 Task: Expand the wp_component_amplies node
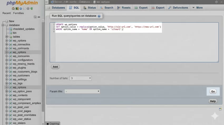click(7, 103)
